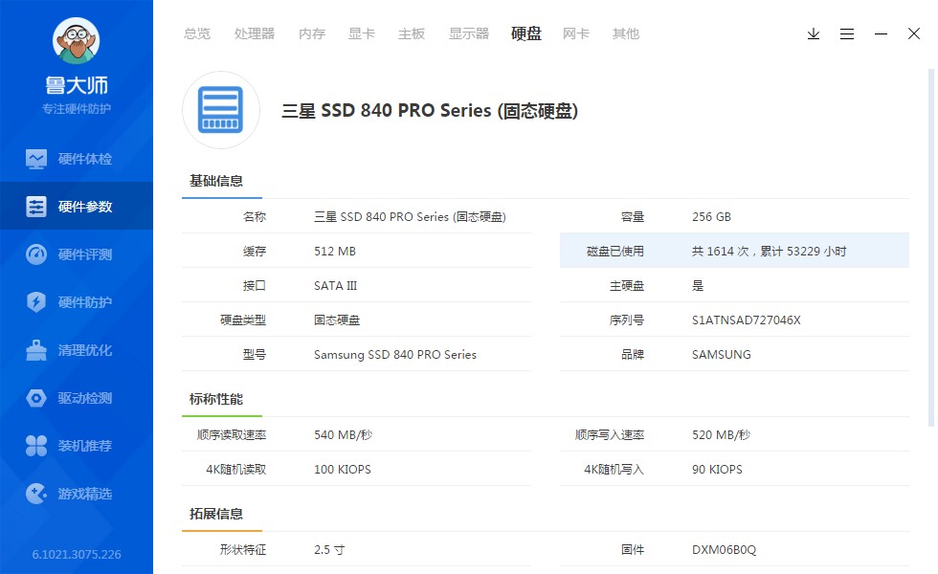Viewport: 938px width, 574px height.
Task: Click serial number S1ATNSAD727046X
Action: [x=746, y=320]
